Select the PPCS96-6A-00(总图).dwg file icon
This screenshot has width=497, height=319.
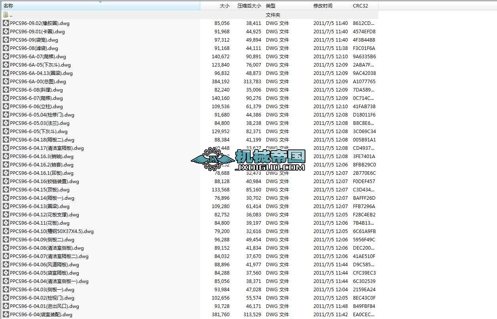click(x=6, y=81)
